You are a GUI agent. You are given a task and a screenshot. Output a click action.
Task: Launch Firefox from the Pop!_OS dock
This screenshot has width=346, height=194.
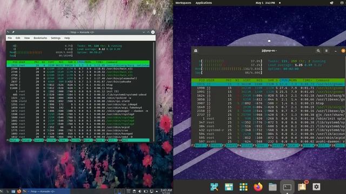point(258,187)
